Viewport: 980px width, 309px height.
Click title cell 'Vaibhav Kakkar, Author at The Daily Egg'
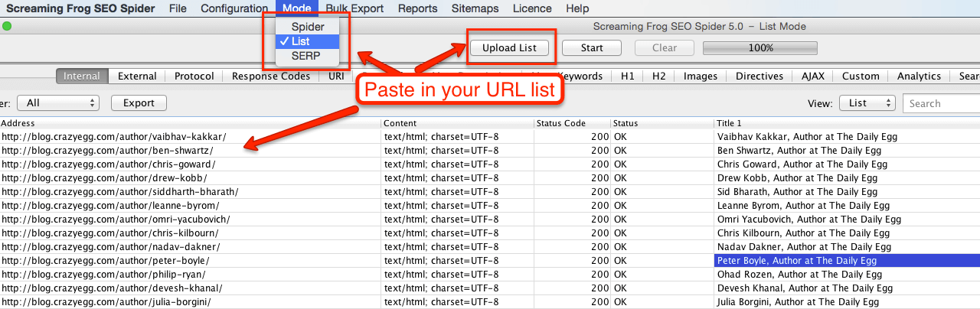tap(847, 137)
